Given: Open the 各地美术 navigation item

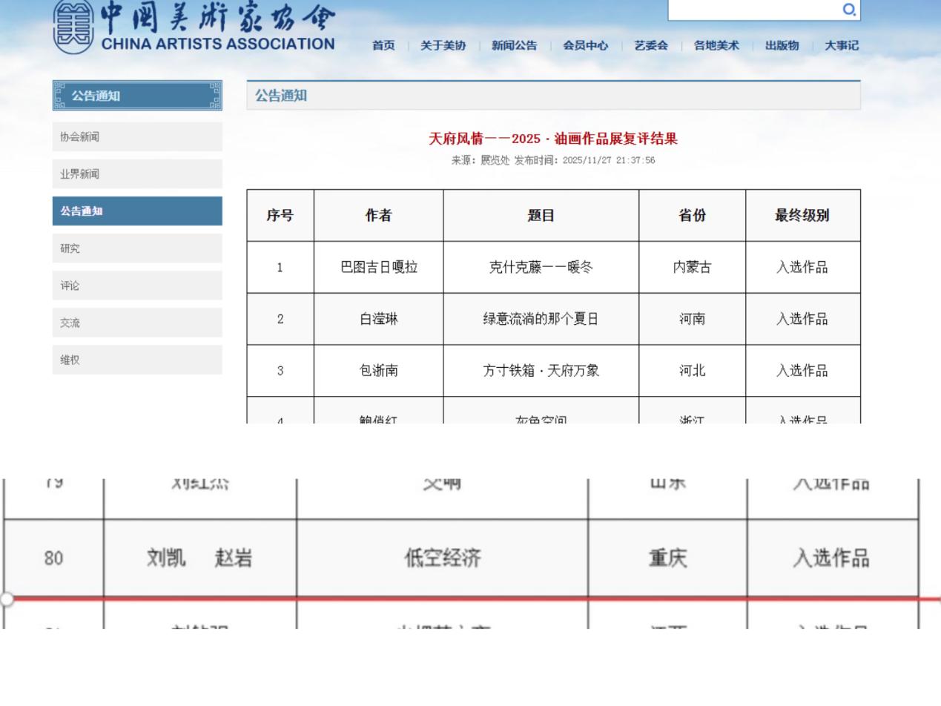Looking at the screenshot, I should [716, 46].
